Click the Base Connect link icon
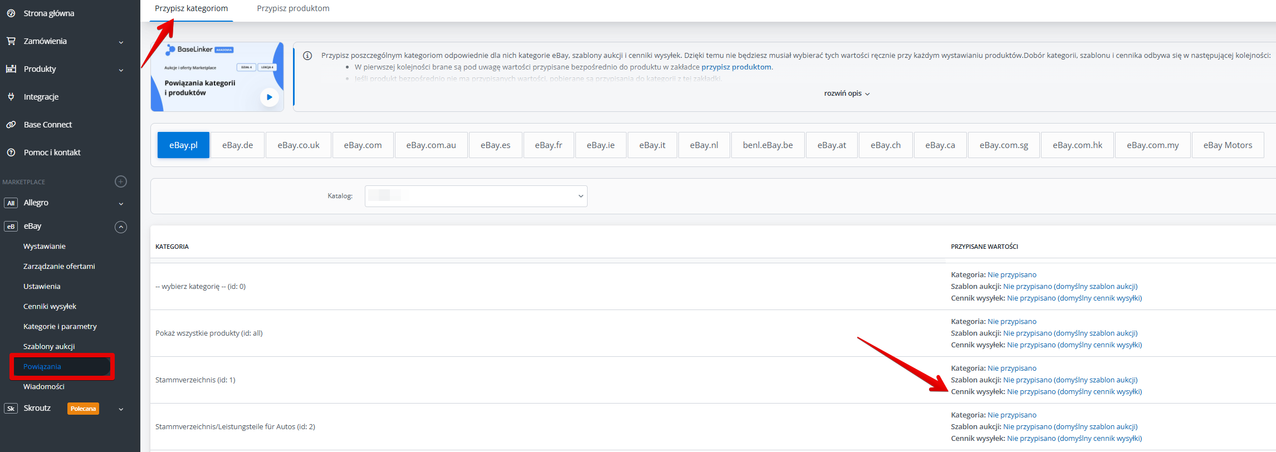1276x452 pixels. coord(11,125)
